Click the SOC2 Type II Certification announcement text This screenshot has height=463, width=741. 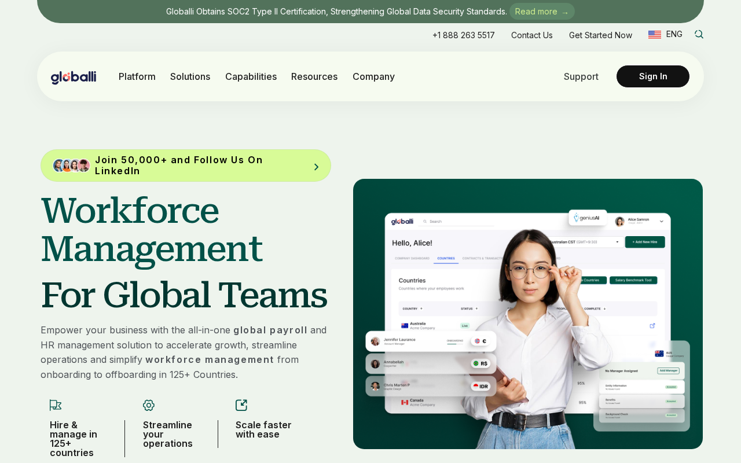coord(336,12)
